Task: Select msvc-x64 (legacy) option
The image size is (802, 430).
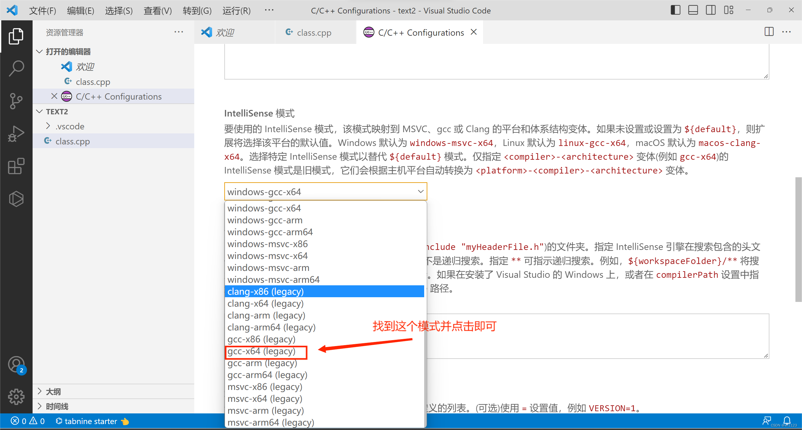Action: (325, 399)
